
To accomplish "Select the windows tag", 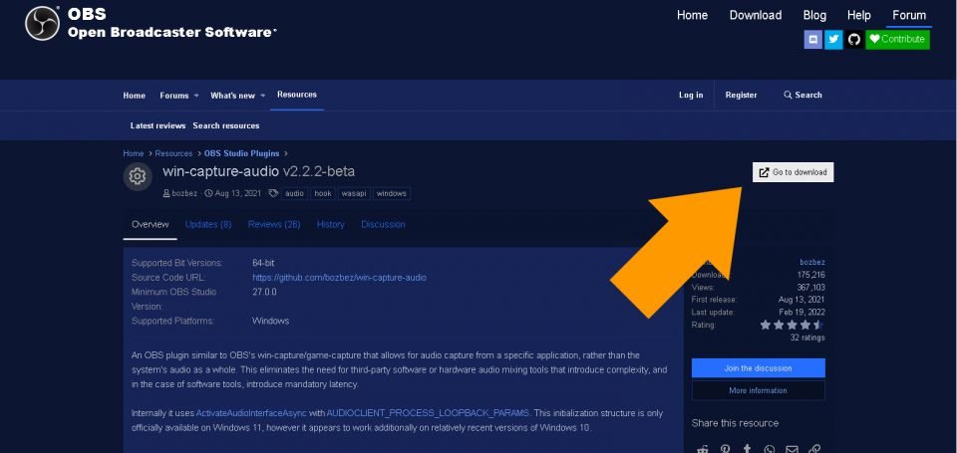I will pos(391,193).
